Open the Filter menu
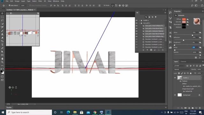The height and width of the screenshot is (115, 204). click(x=40, y=1)
